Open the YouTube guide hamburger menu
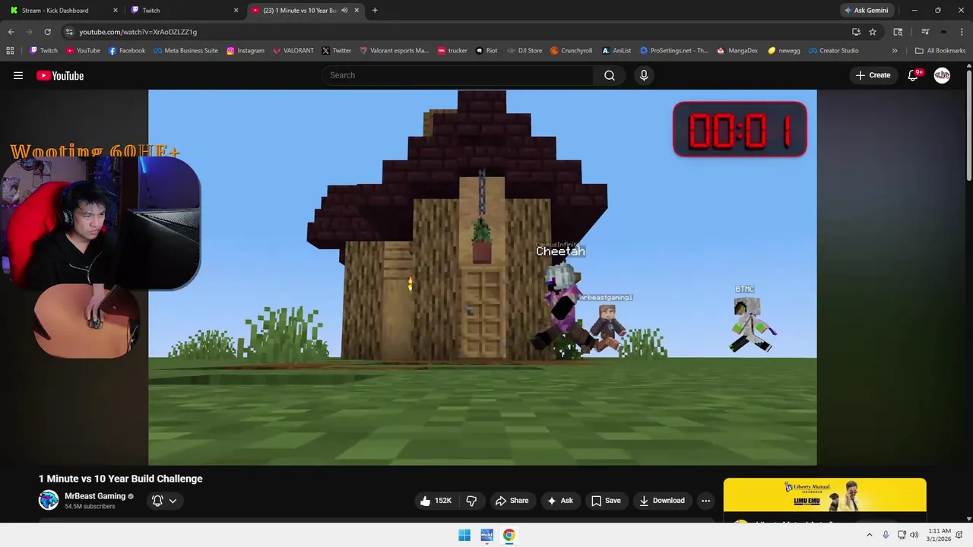This screenshot has height=547, width=973. click(x=18, y=75)
